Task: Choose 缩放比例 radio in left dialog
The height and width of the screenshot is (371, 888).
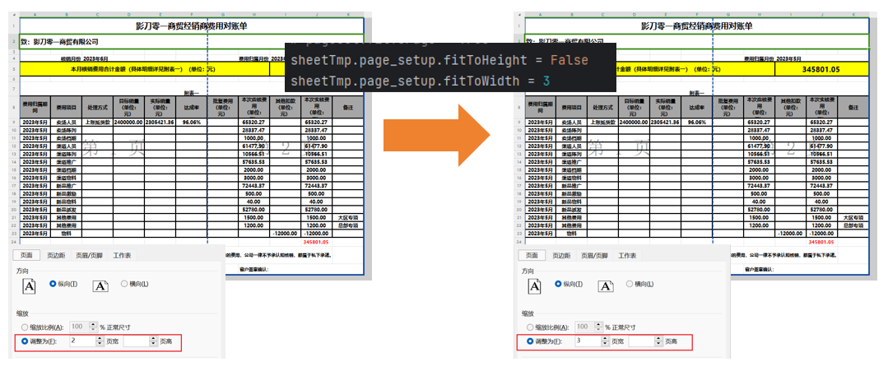Action: click(x=26, y=327)
